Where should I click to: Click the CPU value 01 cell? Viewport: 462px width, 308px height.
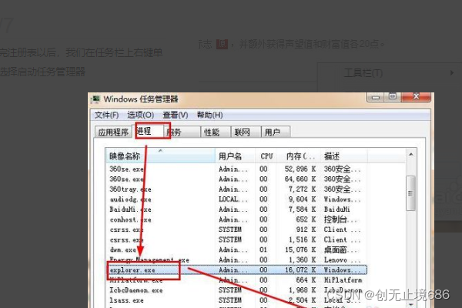point(263,249)
